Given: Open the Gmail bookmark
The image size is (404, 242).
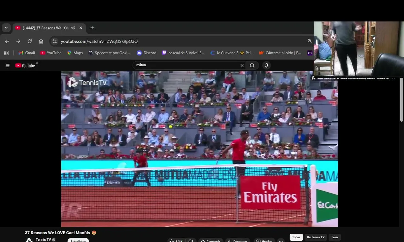Looking at the screenshot, I should coord(27,53).
